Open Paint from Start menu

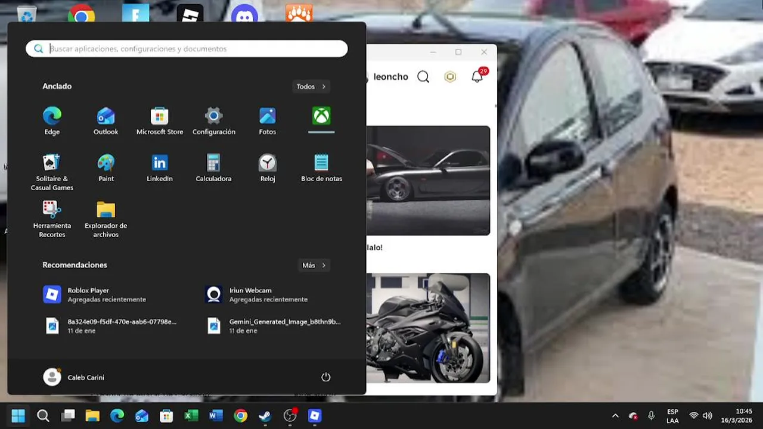(106, 168)
